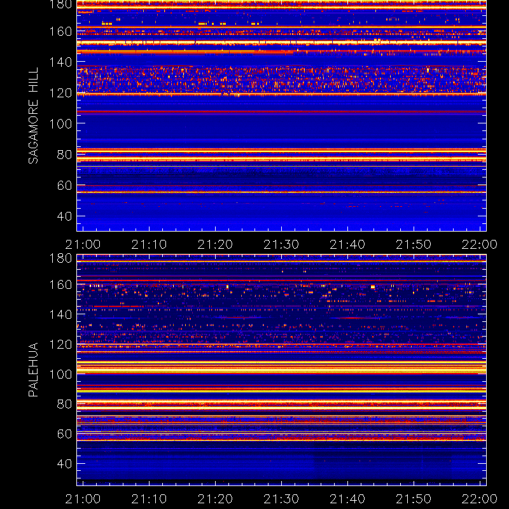Click 21:50 time label under Palehua plot
This screenshot has width=509, height=509.
414,499
